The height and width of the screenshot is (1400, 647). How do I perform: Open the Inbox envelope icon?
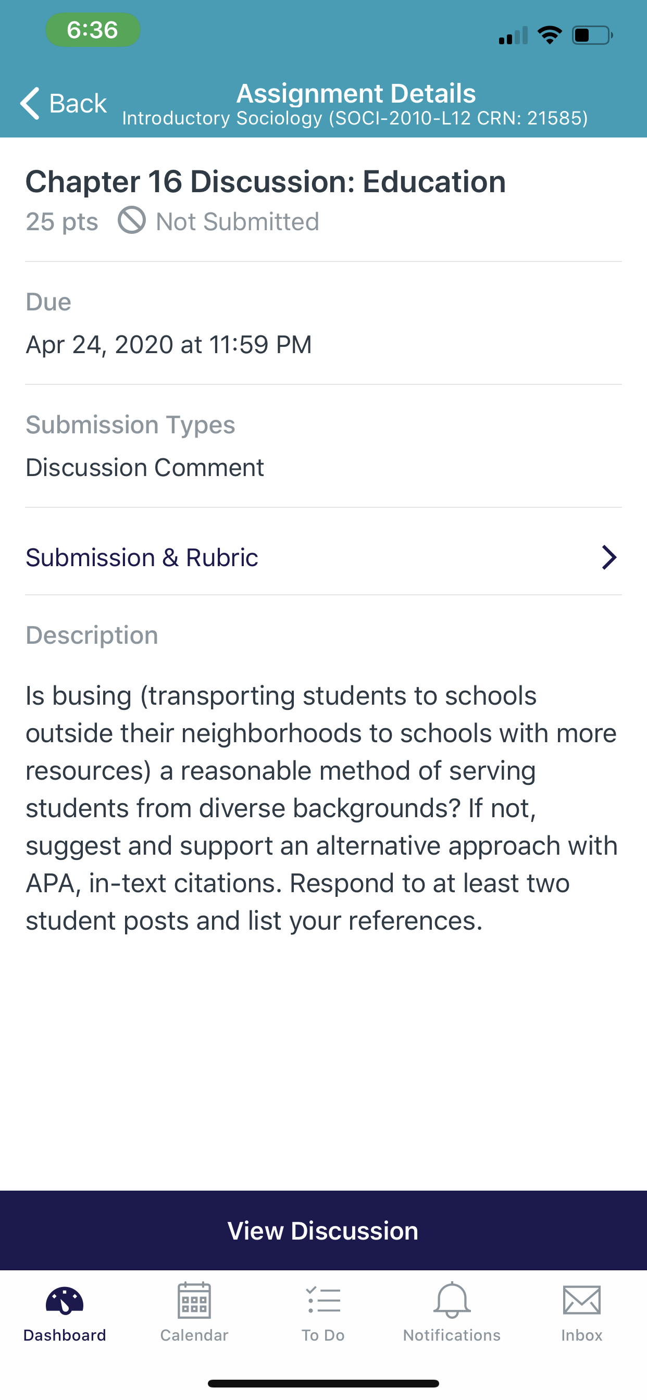pos(582,1300)
